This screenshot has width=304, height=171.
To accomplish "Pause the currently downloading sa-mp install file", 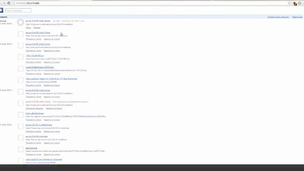I will click(28, 28).
